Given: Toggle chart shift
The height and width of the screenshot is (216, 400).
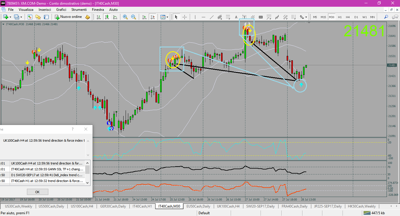Looking at the screenshot, I should pos(152,17).
